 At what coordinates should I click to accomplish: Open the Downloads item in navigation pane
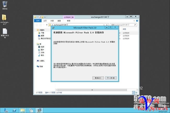41,33
